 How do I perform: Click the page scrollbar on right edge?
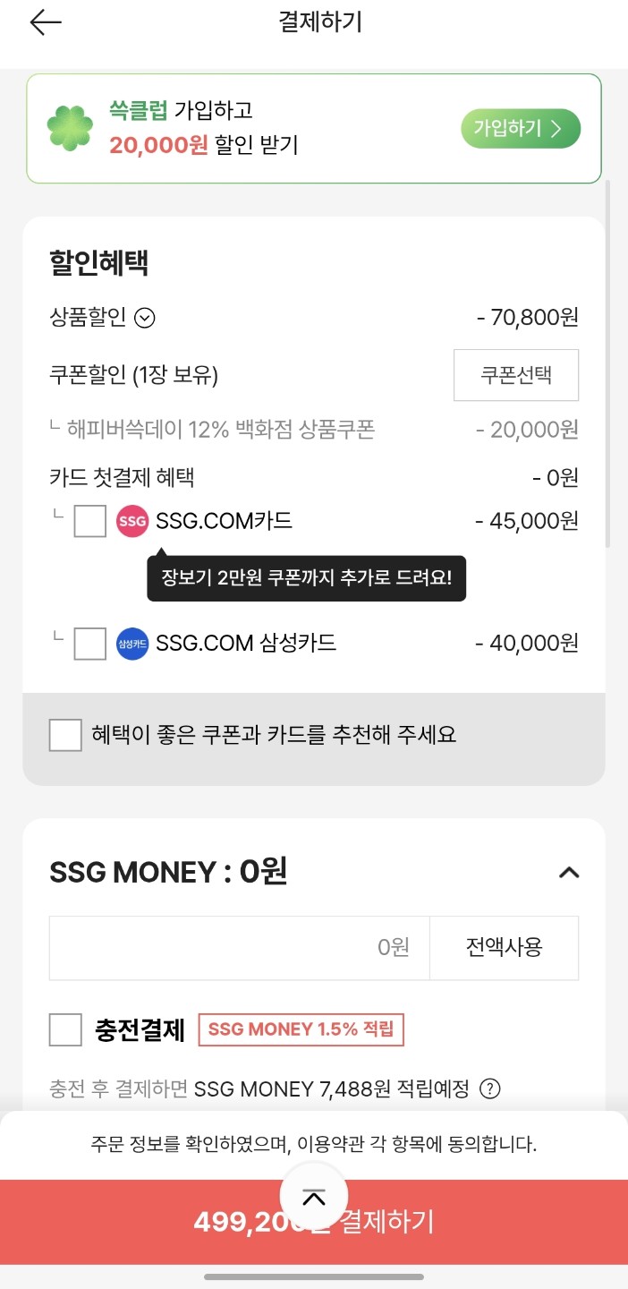pyautogui.click(x=608, y=358)
